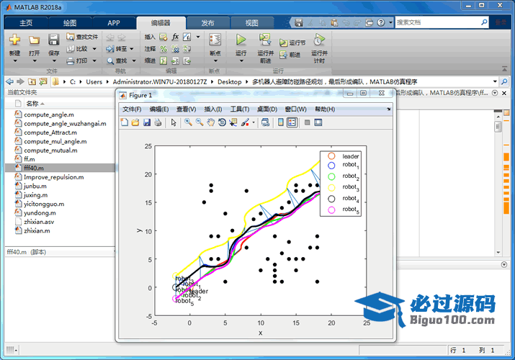Image resolution: width=515 pixels, height=360 pixels.
Task: Click the 查找文件 button
Action: 81,36
